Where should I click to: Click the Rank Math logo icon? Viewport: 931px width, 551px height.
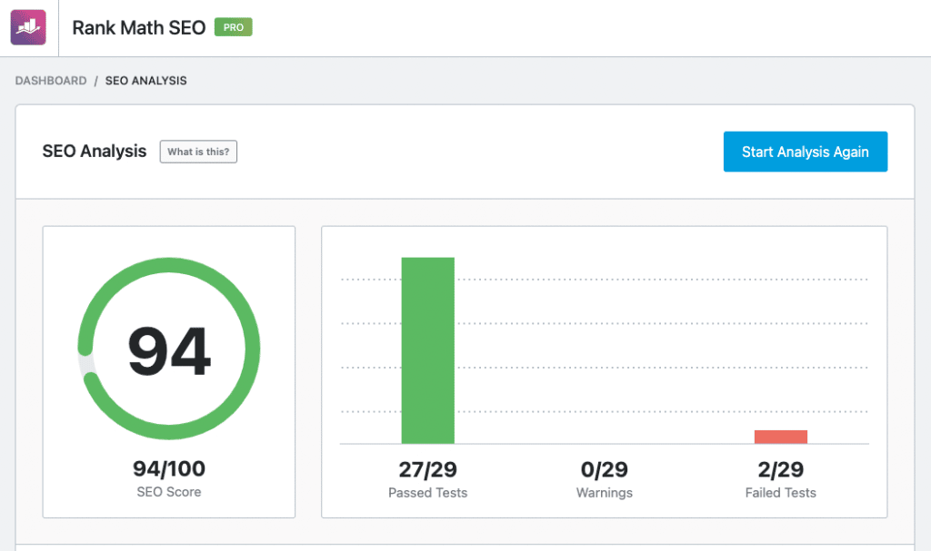click(28, 27)
